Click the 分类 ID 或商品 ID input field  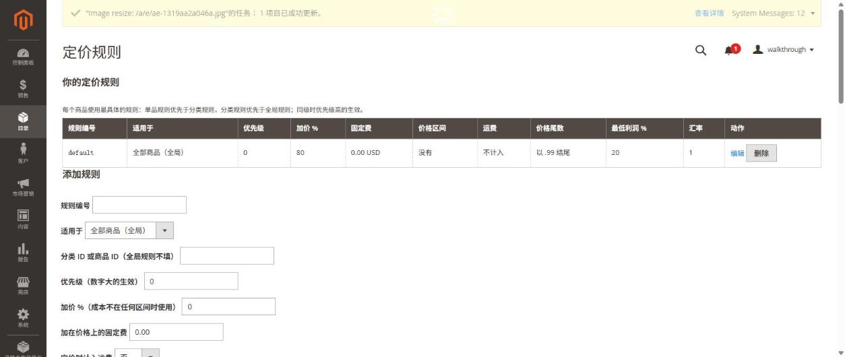(x=227, y=256)
